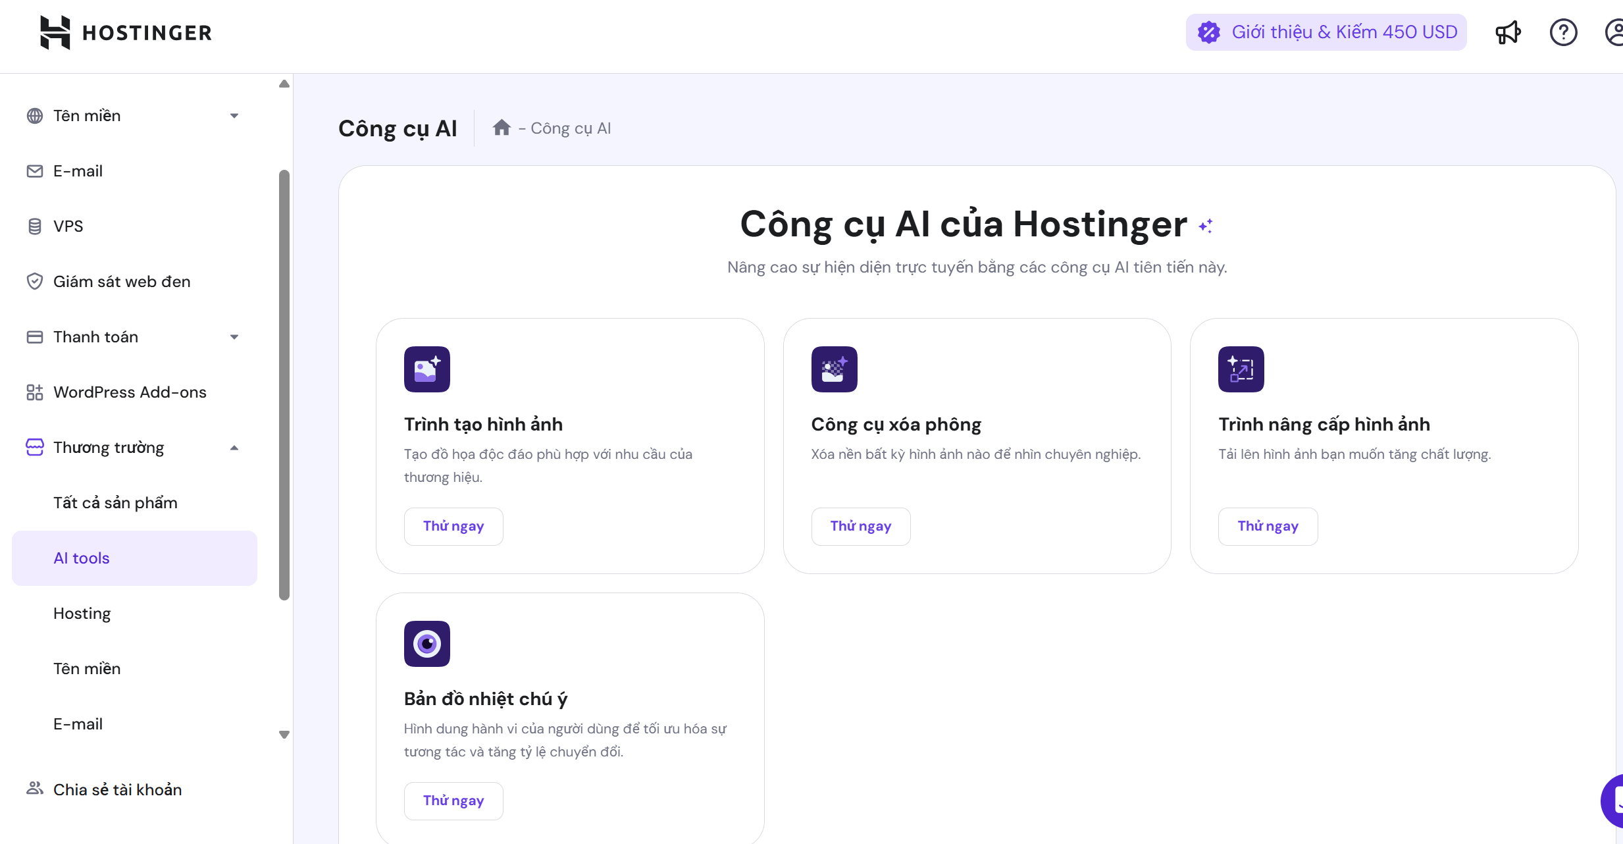Click the Công cụ AI breadcrumb text
The height and width of the screenshot is (844, 1623).
point(571,128)
